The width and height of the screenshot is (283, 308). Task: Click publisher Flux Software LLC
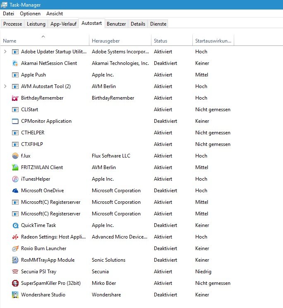pos(111,156)
